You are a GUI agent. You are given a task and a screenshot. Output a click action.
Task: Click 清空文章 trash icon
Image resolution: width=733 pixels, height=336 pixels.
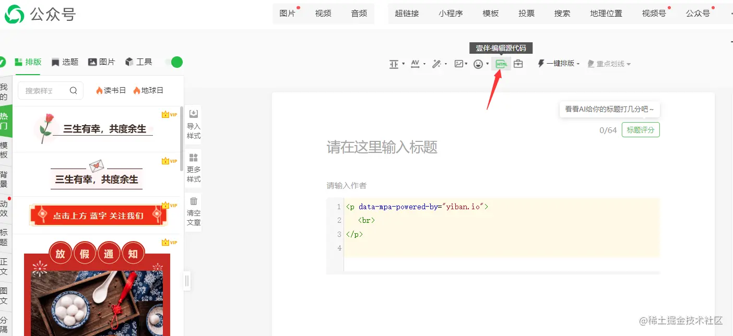(x=194, y=201)
